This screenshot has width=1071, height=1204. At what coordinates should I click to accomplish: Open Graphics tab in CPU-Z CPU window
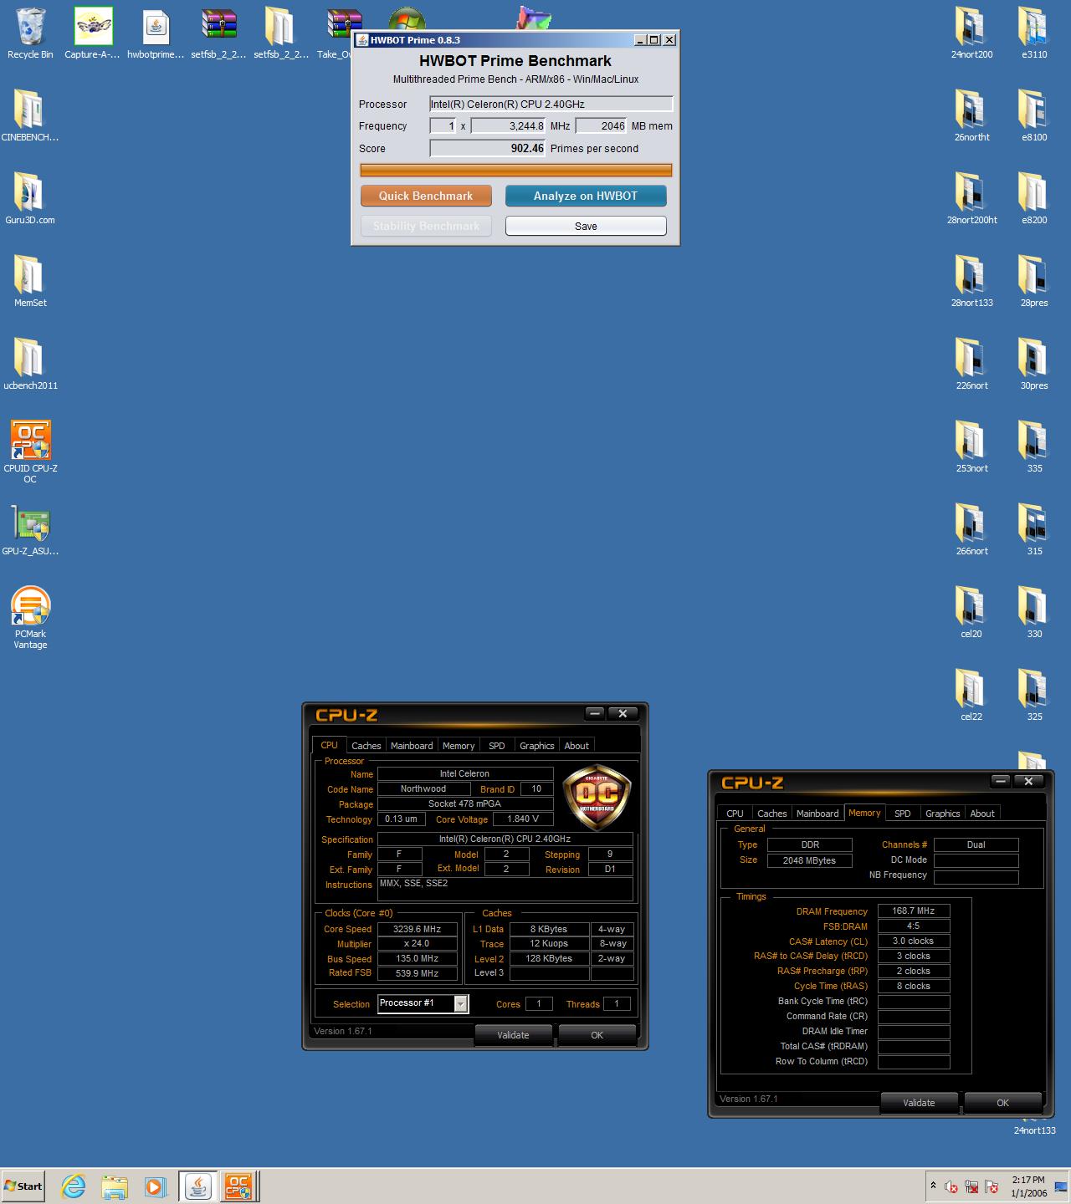coord(537,745)
